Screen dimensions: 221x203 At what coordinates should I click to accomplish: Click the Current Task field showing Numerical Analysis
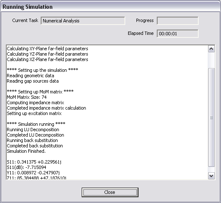83,21
